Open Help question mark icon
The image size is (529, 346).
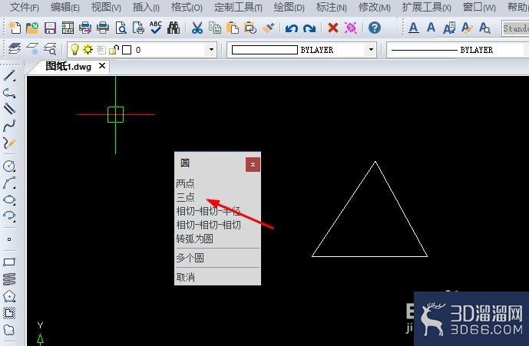pos(375,28)
